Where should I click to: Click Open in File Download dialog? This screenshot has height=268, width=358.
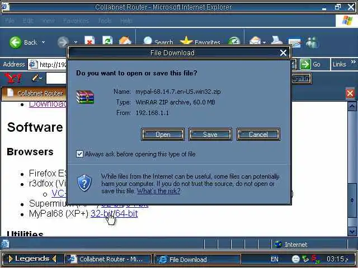163,134
